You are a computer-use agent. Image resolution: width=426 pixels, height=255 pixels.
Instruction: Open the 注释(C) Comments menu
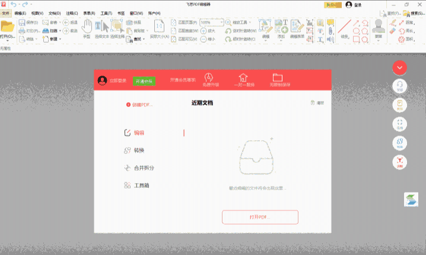pos(72,13)
